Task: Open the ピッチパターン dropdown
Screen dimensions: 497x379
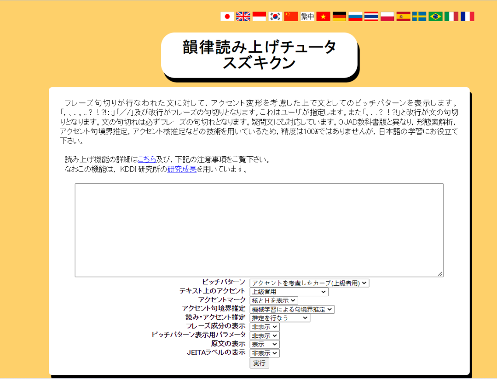Action: click(x=309, y=283)
